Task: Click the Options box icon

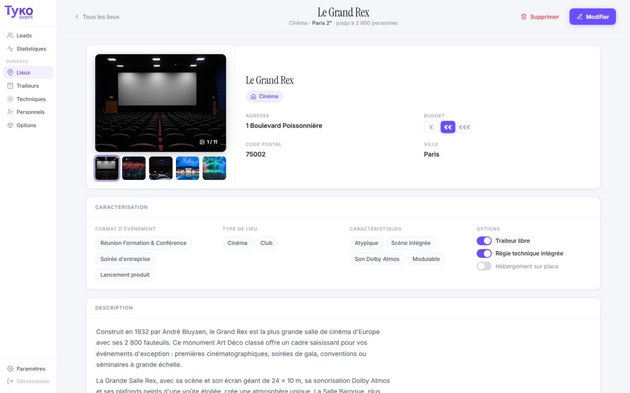Action: coord(10,125)
